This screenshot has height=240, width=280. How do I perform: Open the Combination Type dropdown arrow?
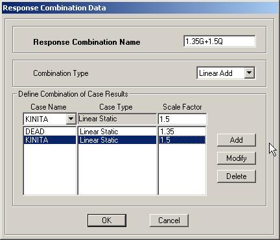tap(250, 73)
